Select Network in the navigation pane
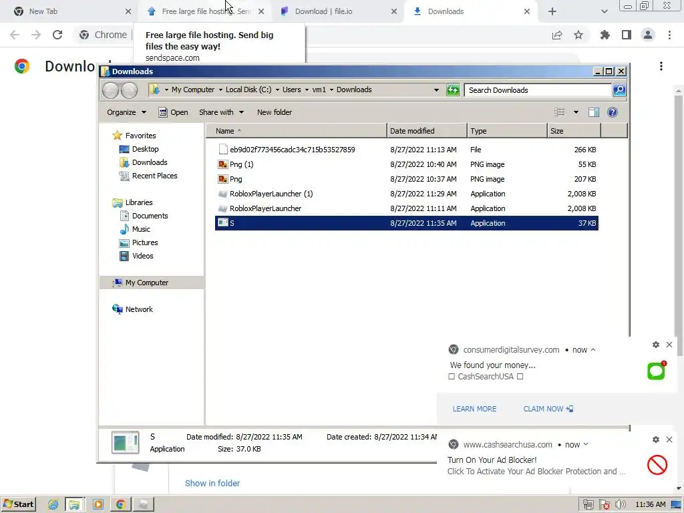 coord(139,309)
